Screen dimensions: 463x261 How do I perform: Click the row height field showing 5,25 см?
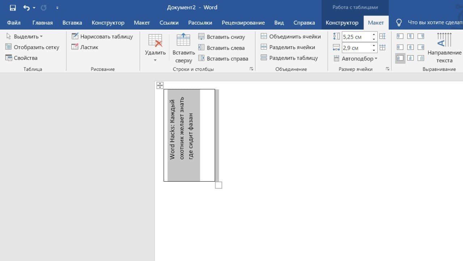(x=356, y=36)
